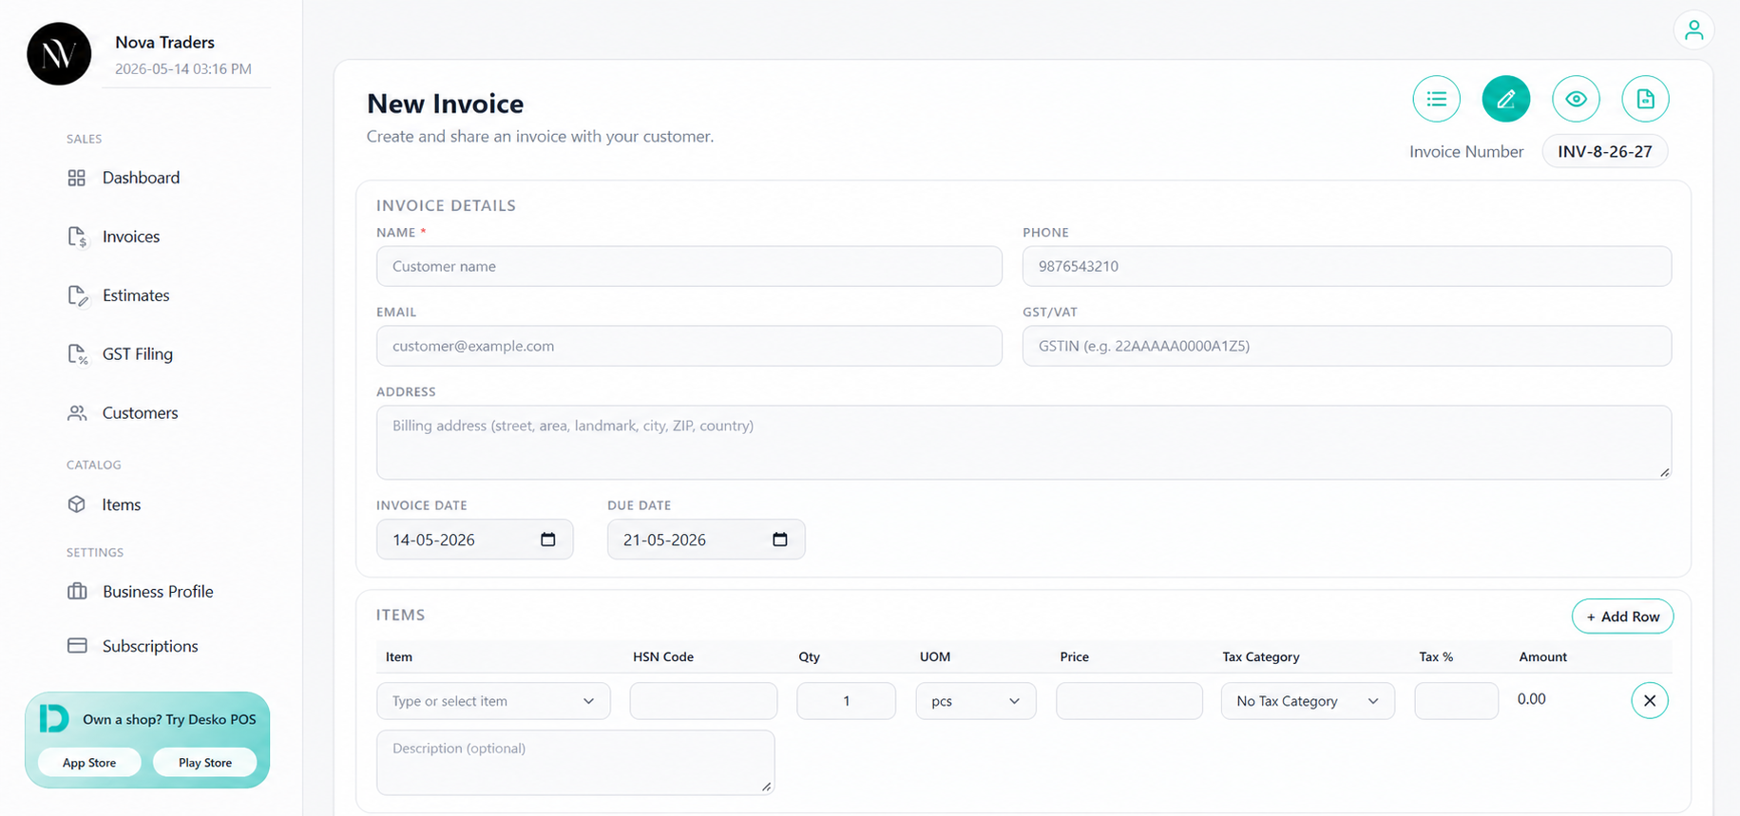Click the Estimates document icon

click(77, 295)
